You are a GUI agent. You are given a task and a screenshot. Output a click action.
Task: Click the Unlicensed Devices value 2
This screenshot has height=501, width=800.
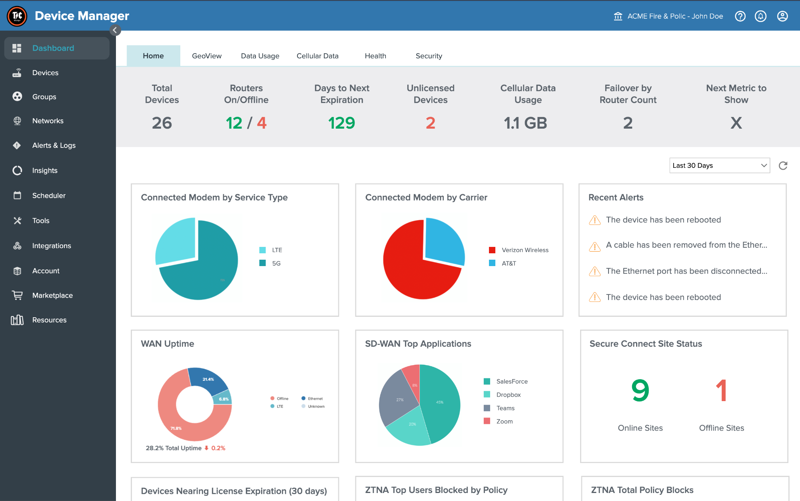pos(431,123)
